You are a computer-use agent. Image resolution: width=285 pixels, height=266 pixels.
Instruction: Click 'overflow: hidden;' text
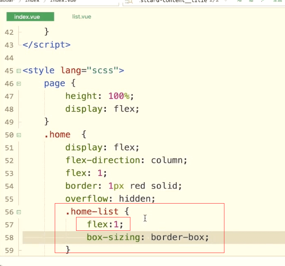(x=110, y=199)
